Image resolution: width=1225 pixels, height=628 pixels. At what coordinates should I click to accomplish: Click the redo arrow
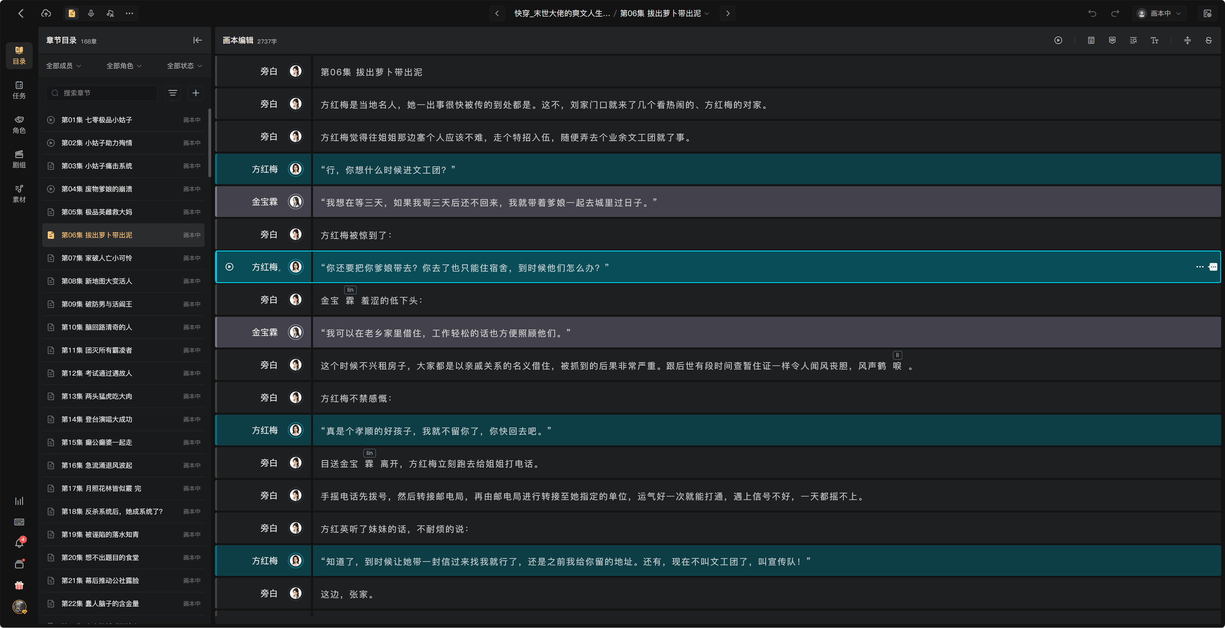point(1115,13)
